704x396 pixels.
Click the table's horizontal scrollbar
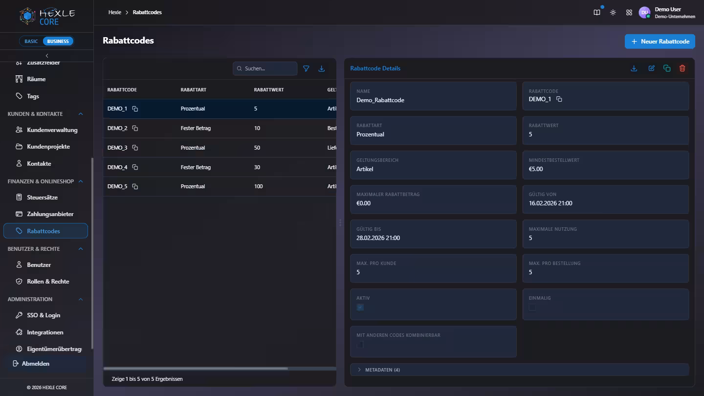pyautogui.click(x=196, y=369)
